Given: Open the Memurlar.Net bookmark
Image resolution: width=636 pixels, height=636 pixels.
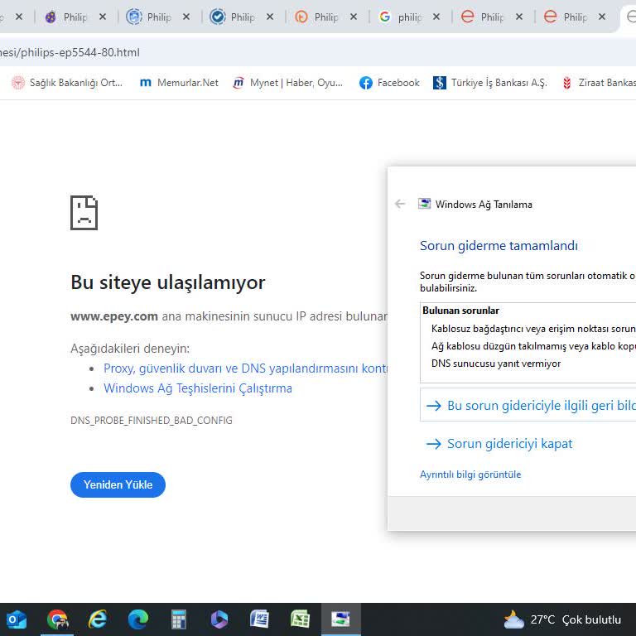Looking at the screenshot, I should point(179,83).
